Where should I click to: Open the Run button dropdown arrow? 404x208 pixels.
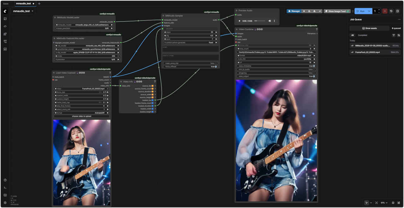point(369,11)
